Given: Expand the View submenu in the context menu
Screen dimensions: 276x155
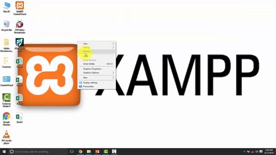Looking at the screenshot, I should (97, 43).
